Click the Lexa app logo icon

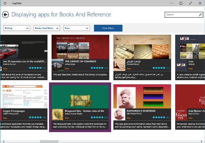[x=181, y=65]
